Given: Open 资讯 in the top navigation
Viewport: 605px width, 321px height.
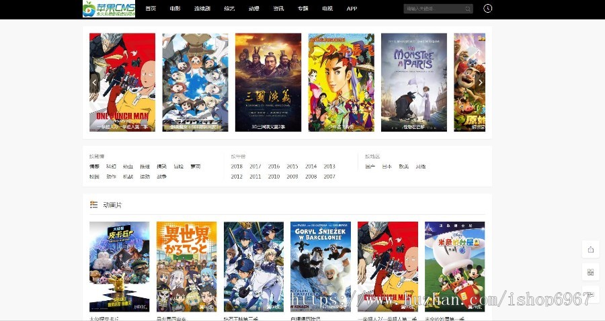Looking at the screenshot, I should pos(278,9).
